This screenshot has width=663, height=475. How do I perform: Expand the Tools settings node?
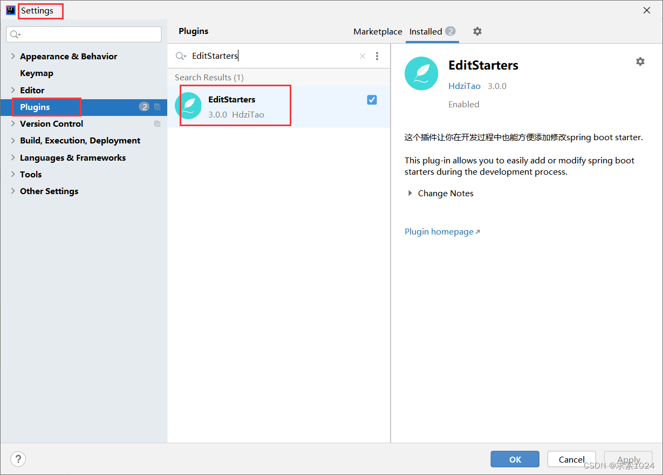click(x=13, y=174)
